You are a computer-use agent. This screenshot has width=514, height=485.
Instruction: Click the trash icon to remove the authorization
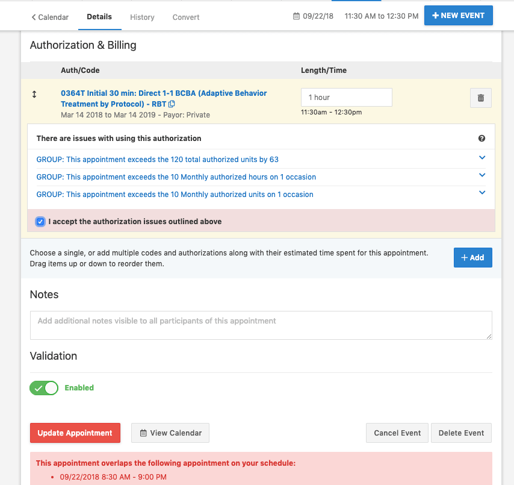[480, 97]
